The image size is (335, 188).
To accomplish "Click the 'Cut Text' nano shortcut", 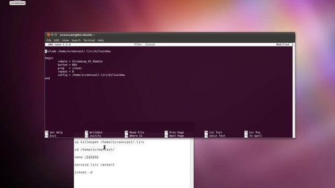I will coord(214,132).
